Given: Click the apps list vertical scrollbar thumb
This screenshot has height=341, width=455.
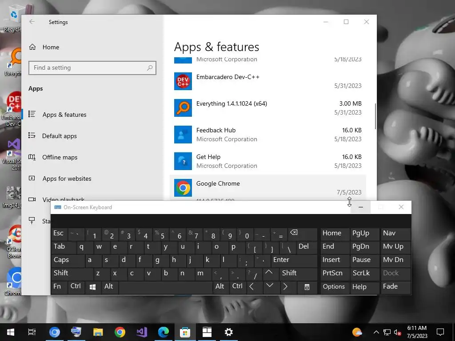Looking at the screenshot, I should click(x=375, y=116).
